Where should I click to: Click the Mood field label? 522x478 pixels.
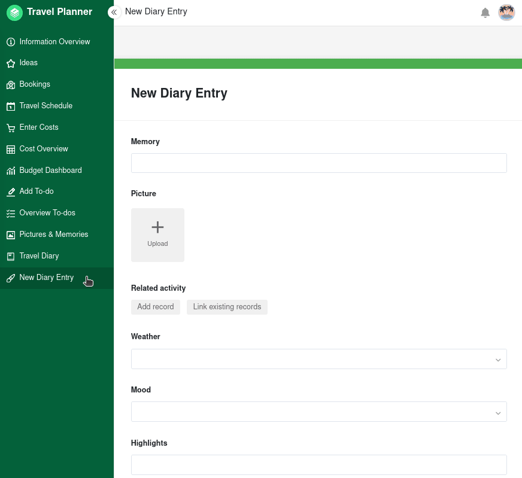[141, 390]
